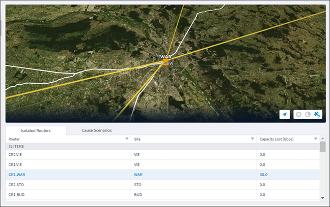This screenshot has width=330, height=207.
Task: Select the CR1.WAR router row
Action: 162,175
